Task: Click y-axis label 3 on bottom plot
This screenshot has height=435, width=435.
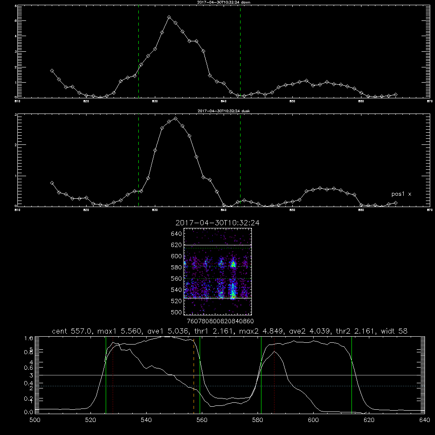Action: [31, 375]
